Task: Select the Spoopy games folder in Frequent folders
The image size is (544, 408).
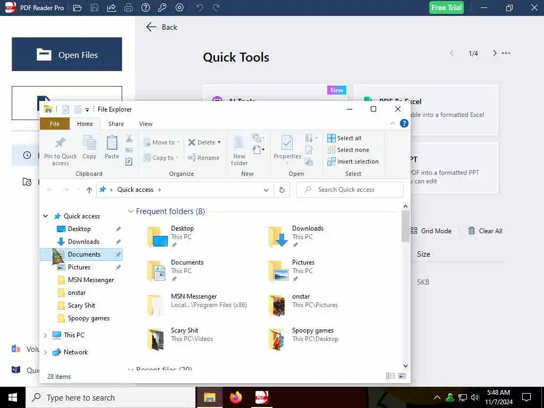Action: pyautogui.click(x=303, y=339)
